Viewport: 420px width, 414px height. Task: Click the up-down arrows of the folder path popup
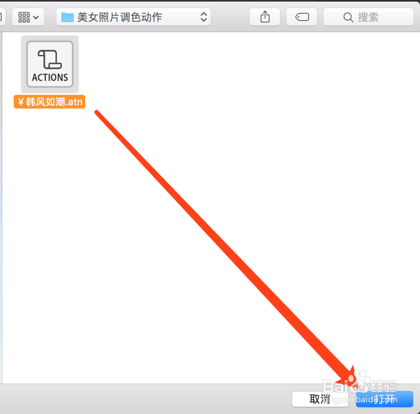tap(204, 17)
